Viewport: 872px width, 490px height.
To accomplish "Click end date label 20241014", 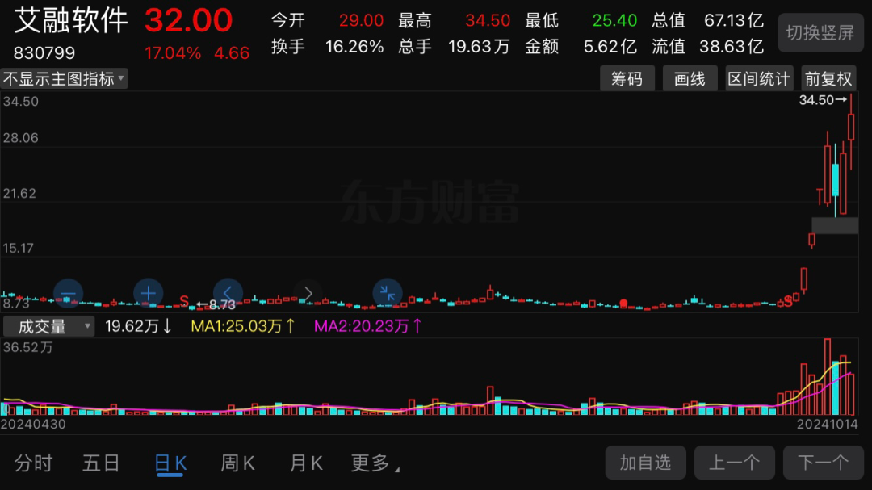I will coord(828,425).
